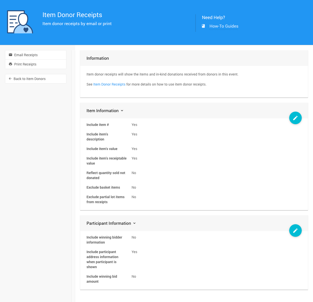Open the Print Receipts menu item
The height and width of the screenshot is (302, 313).
[25, 64]
